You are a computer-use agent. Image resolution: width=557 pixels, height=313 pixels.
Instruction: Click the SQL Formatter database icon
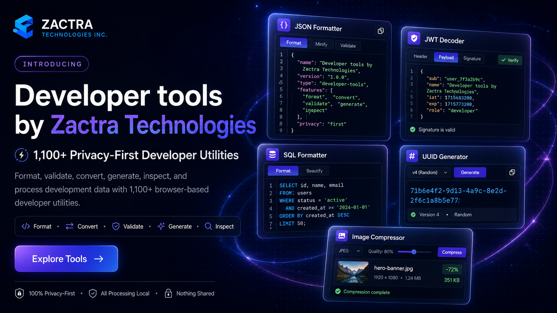273,155
